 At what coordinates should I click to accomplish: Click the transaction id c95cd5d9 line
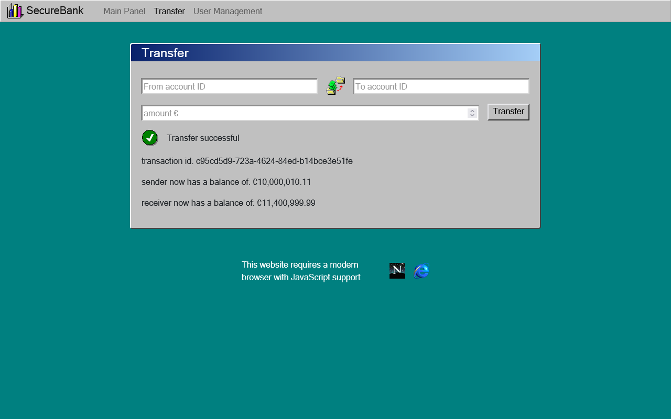click(x=247, y=161)
